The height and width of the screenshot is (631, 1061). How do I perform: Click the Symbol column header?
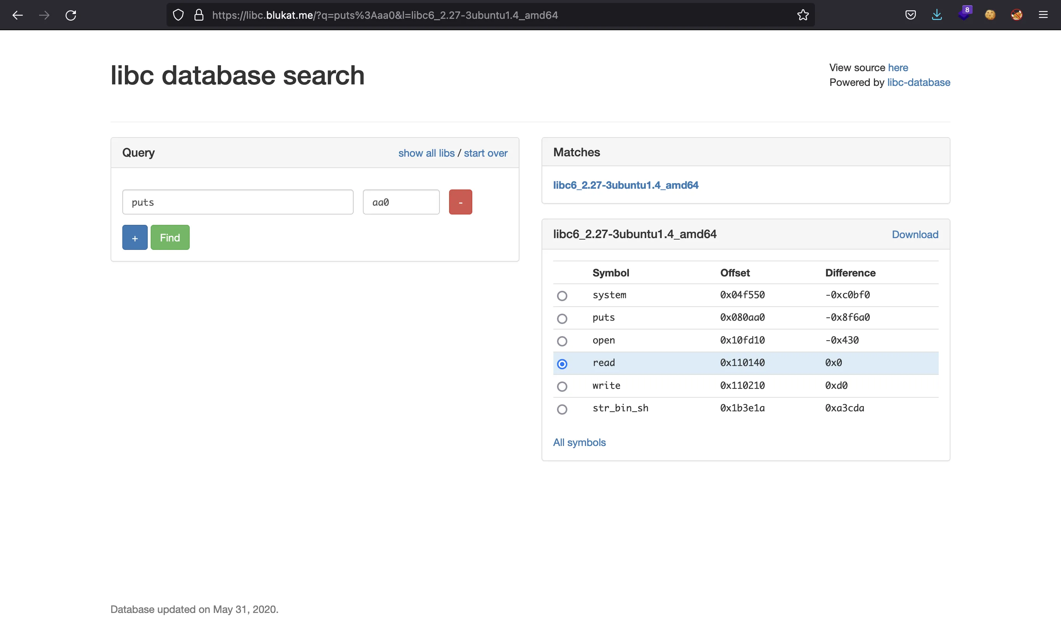(610, 273)
